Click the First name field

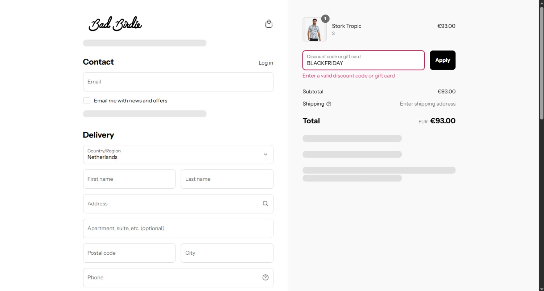tap(129, 179)
